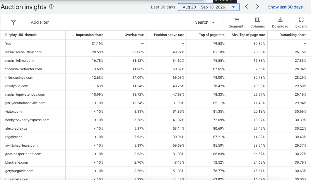The height and width of the screenshot is (180, 311).
Task: Click tnlimousines.com position above rate 66.03%
Action: [x=178, y=78]
